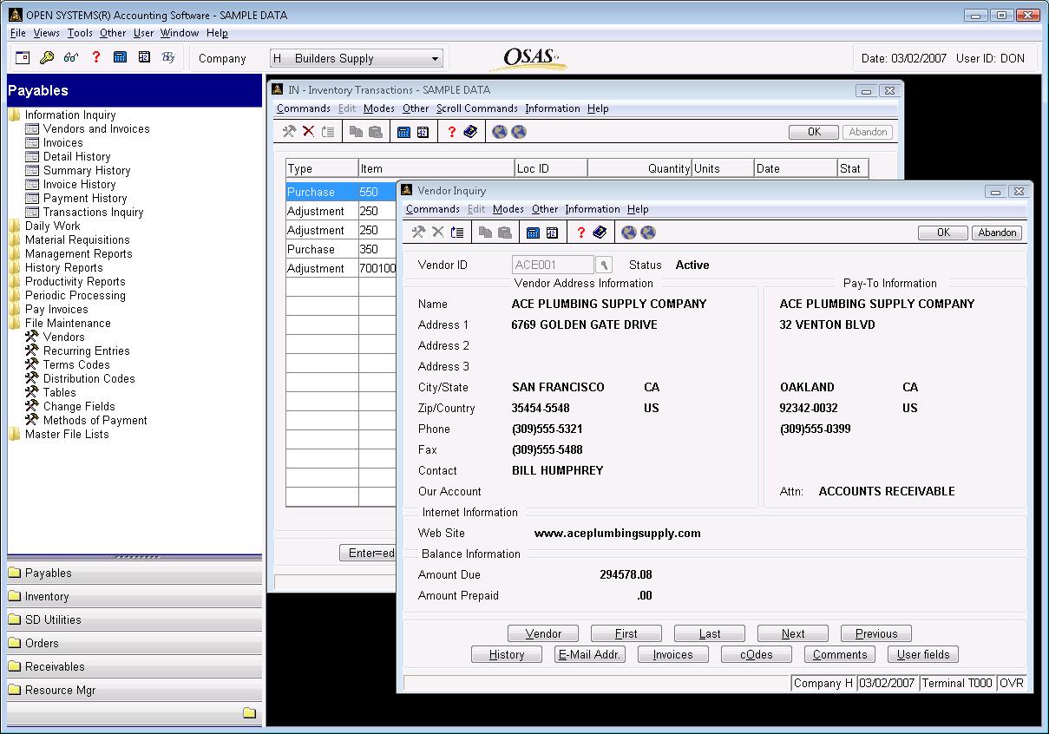The height and width of the screenshot is (734, 1049).
Task: Click left globe icon in Vendor Inquiry toolbar
Action: 629,233
